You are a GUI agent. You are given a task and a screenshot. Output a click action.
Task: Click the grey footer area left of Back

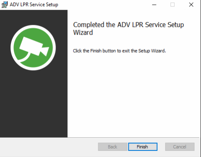[x=49, y=147]
